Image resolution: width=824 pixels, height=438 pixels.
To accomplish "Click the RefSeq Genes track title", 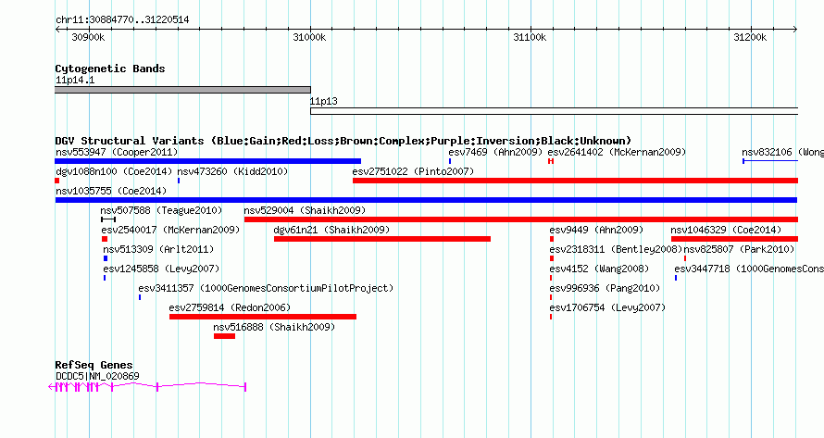I will (94, 365).
